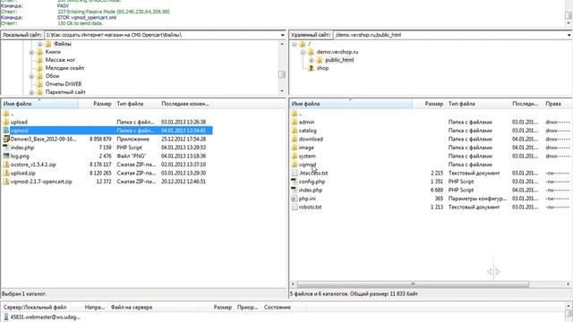
Task: Click the remote admin folder icon
Action: click(295, 122)
